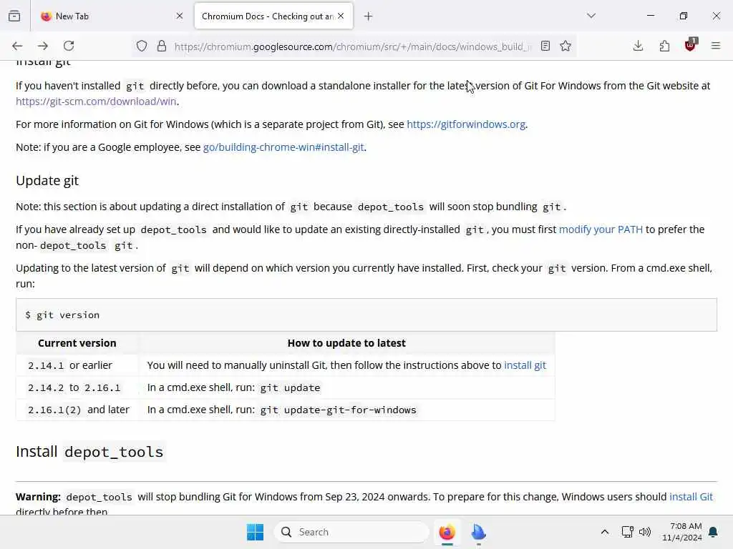Open the Extensions puzzle icon

pos(664,46)
